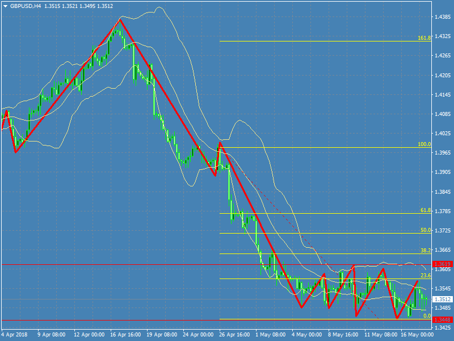
Task: Click the 16 May 00:00 time label
Action: (x=417, y=335)
